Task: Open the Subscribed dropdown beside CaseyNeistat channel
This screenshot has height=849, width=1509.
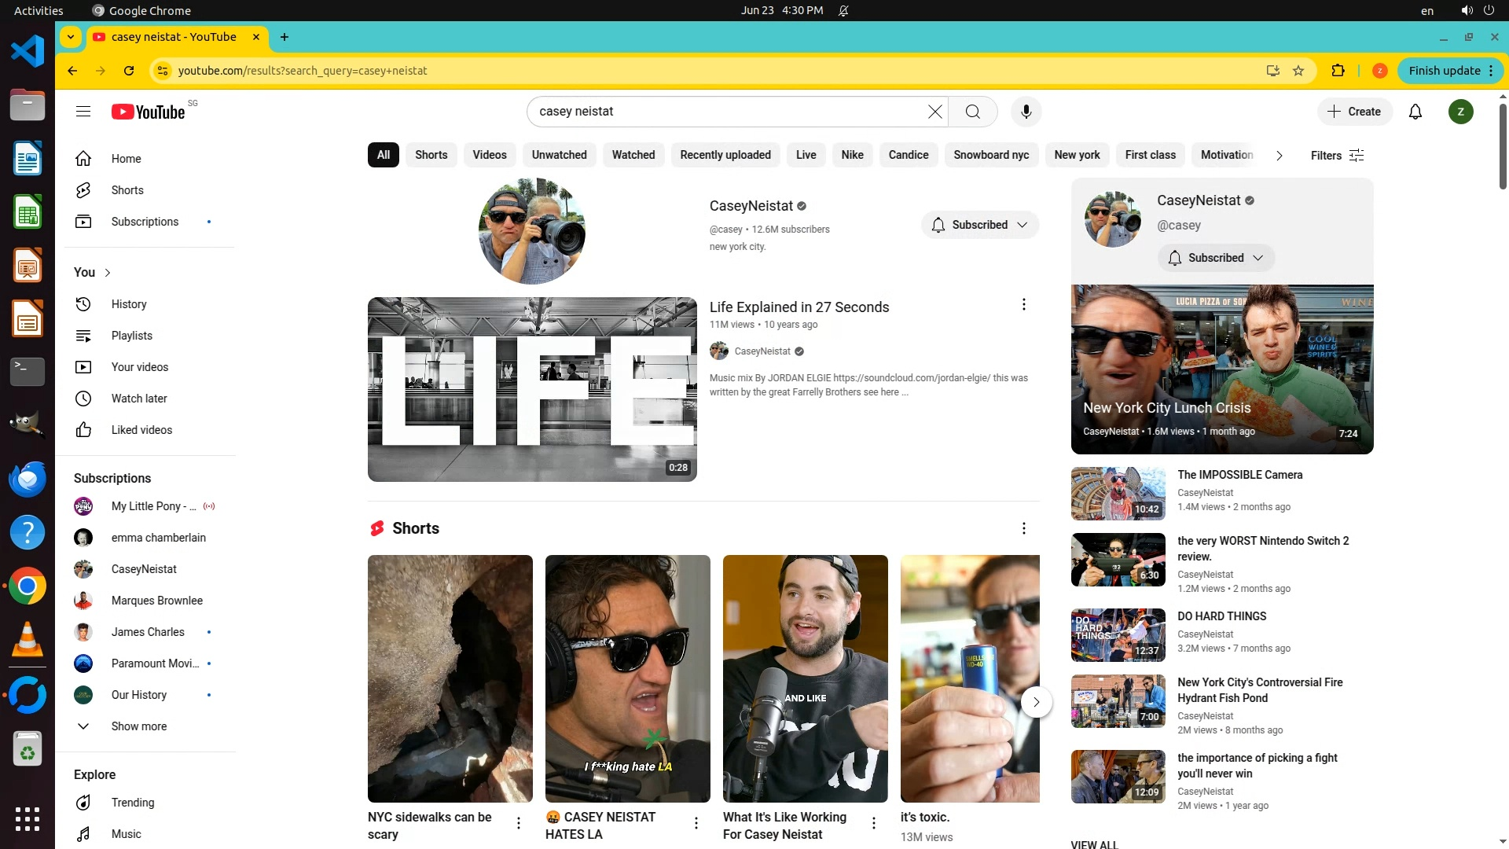Action: [x=979, y=225]
